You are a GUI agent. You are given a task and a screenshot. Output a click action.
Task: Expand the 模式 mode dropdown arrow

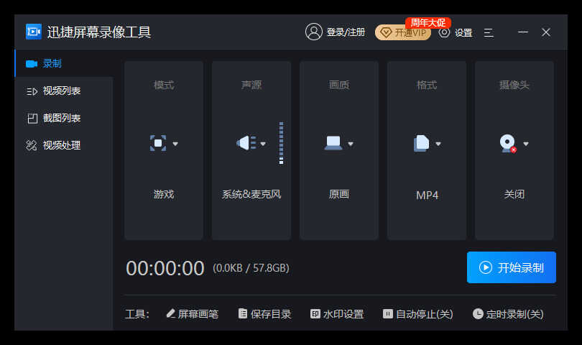click(x=175, y=144)
